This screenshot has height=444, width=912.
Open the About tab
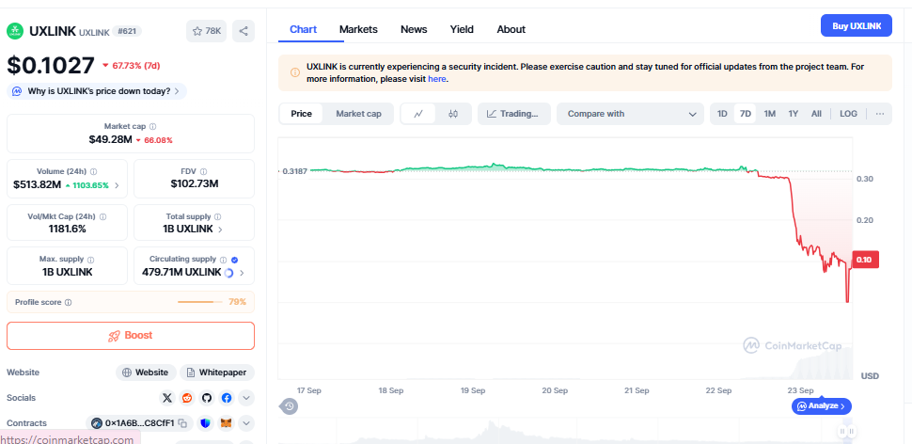pyautogui.click(x=511, y=29)
